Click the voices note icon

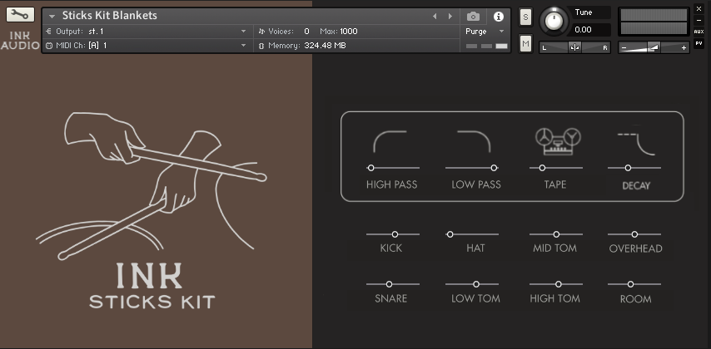(261, 32)
